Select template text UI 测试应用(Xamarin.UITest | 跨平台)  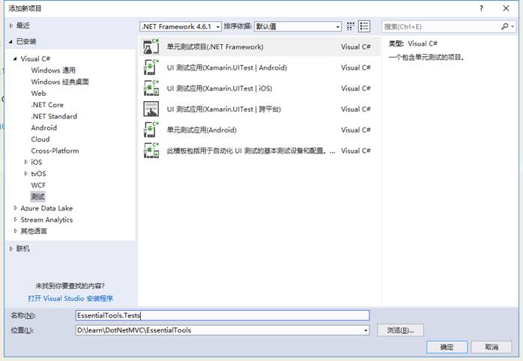pos(224,109)
